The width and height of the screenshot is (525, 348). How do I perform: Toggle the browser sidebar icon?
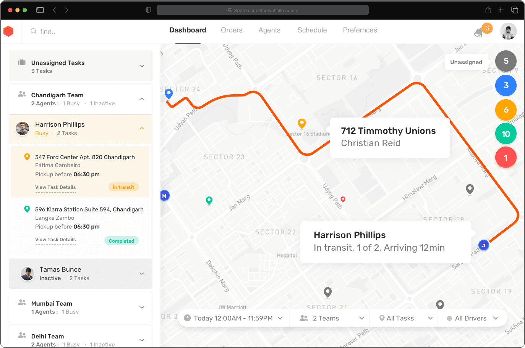pos(40,10)
